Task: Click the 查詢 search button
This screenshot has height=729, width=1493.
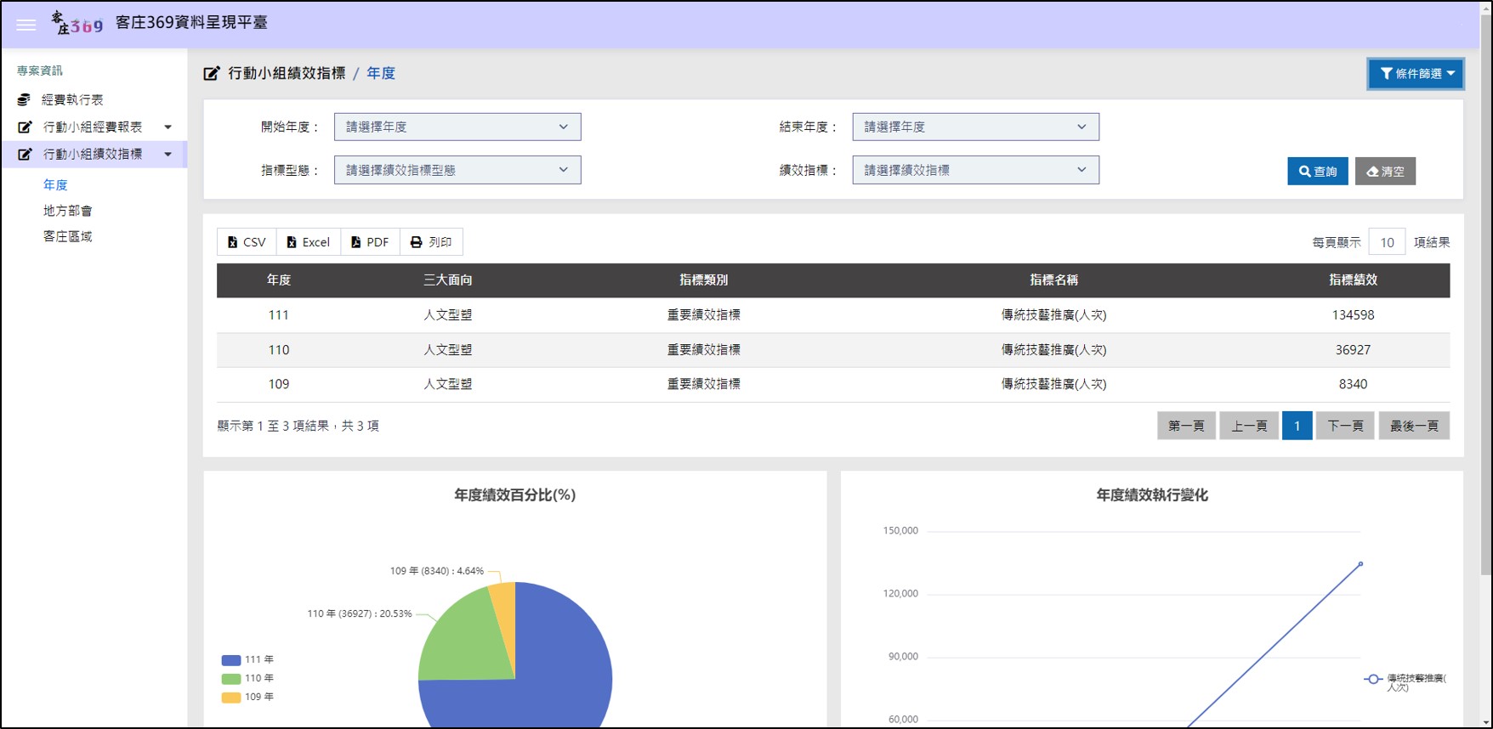Action: coord(1317,172)
